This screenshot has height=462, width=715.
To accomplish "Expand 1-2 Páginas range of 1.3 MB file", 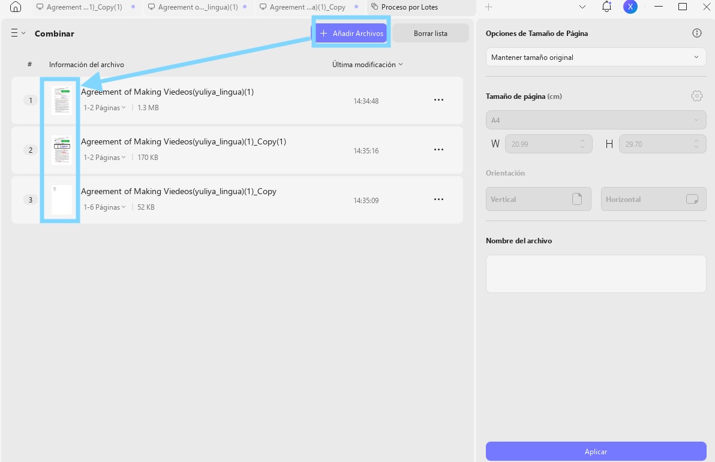I will pos(104,107).
